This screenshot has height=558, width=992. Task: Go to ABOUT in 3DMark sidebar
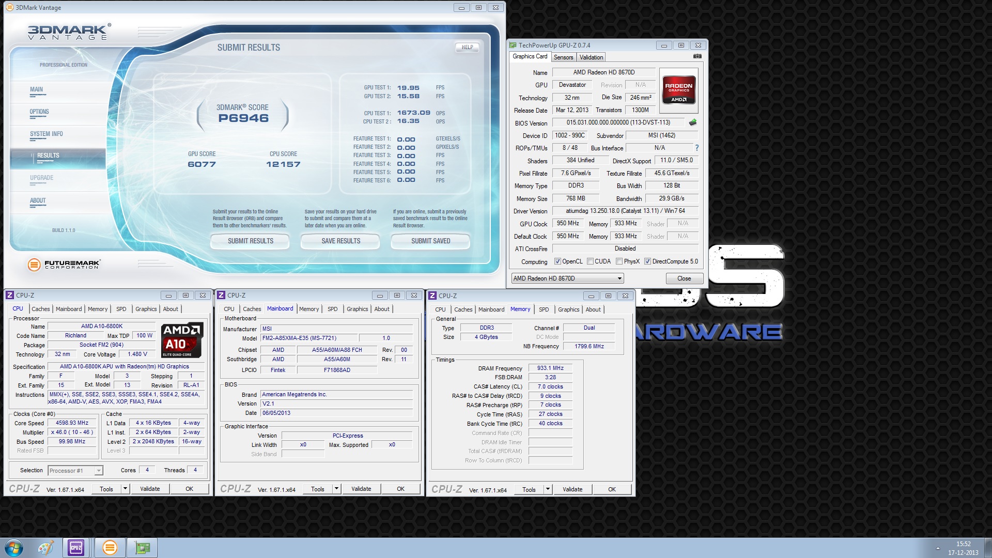38,200
